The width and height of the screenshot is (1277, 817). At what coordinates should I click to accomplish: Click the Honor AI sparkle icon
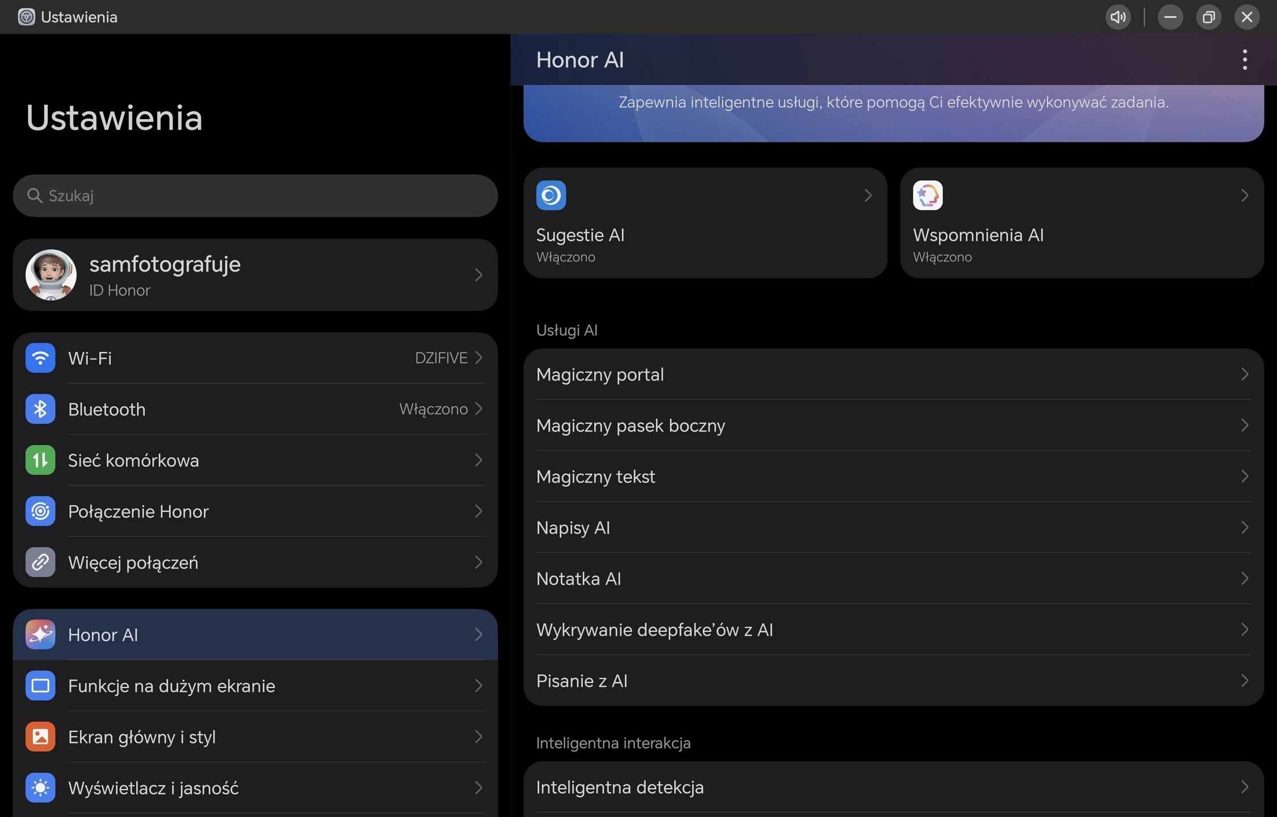40,634
